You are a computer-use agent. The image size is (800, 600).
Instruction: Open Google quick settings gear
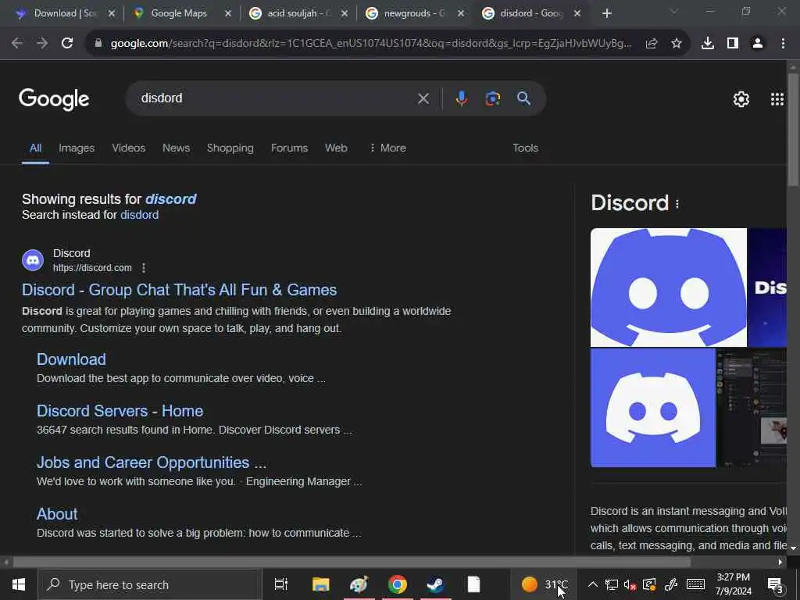click(x=741, y=99)
